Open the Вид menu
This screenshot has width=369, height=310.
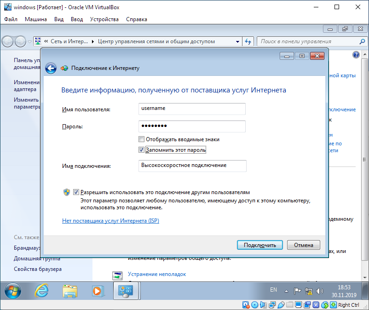pos(59,19)
